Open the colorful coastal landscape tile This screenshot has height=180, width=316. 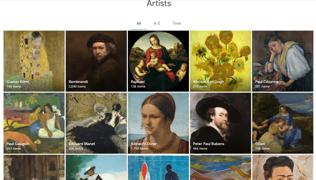pos(220,167)
